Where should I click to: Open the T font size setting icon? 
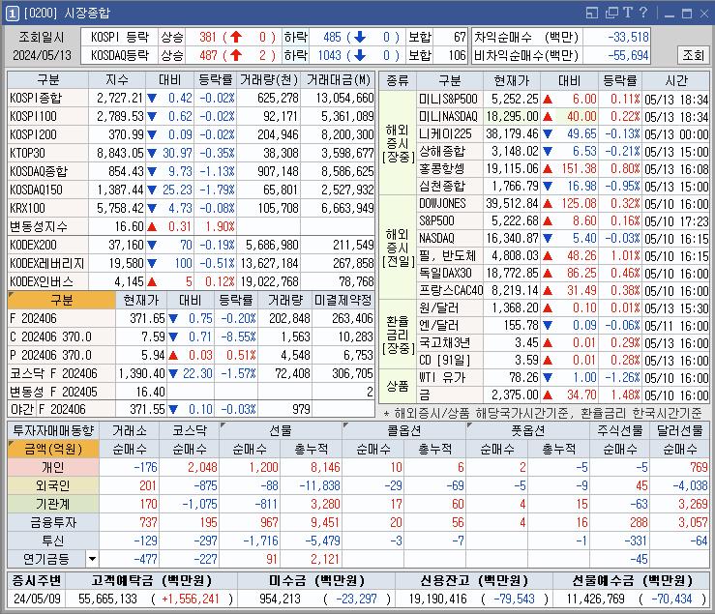628,13
